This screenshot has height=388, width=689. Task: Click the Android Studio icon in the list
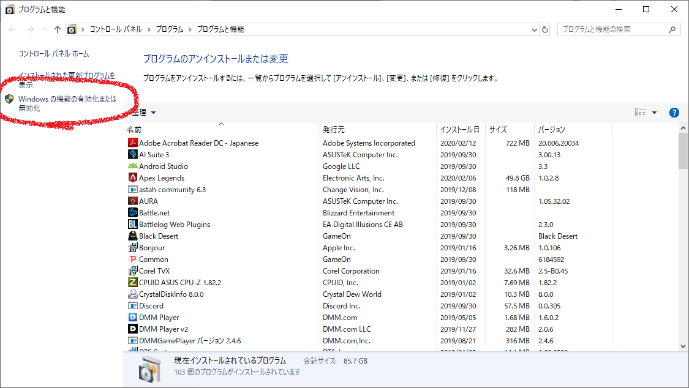(132, 166)
